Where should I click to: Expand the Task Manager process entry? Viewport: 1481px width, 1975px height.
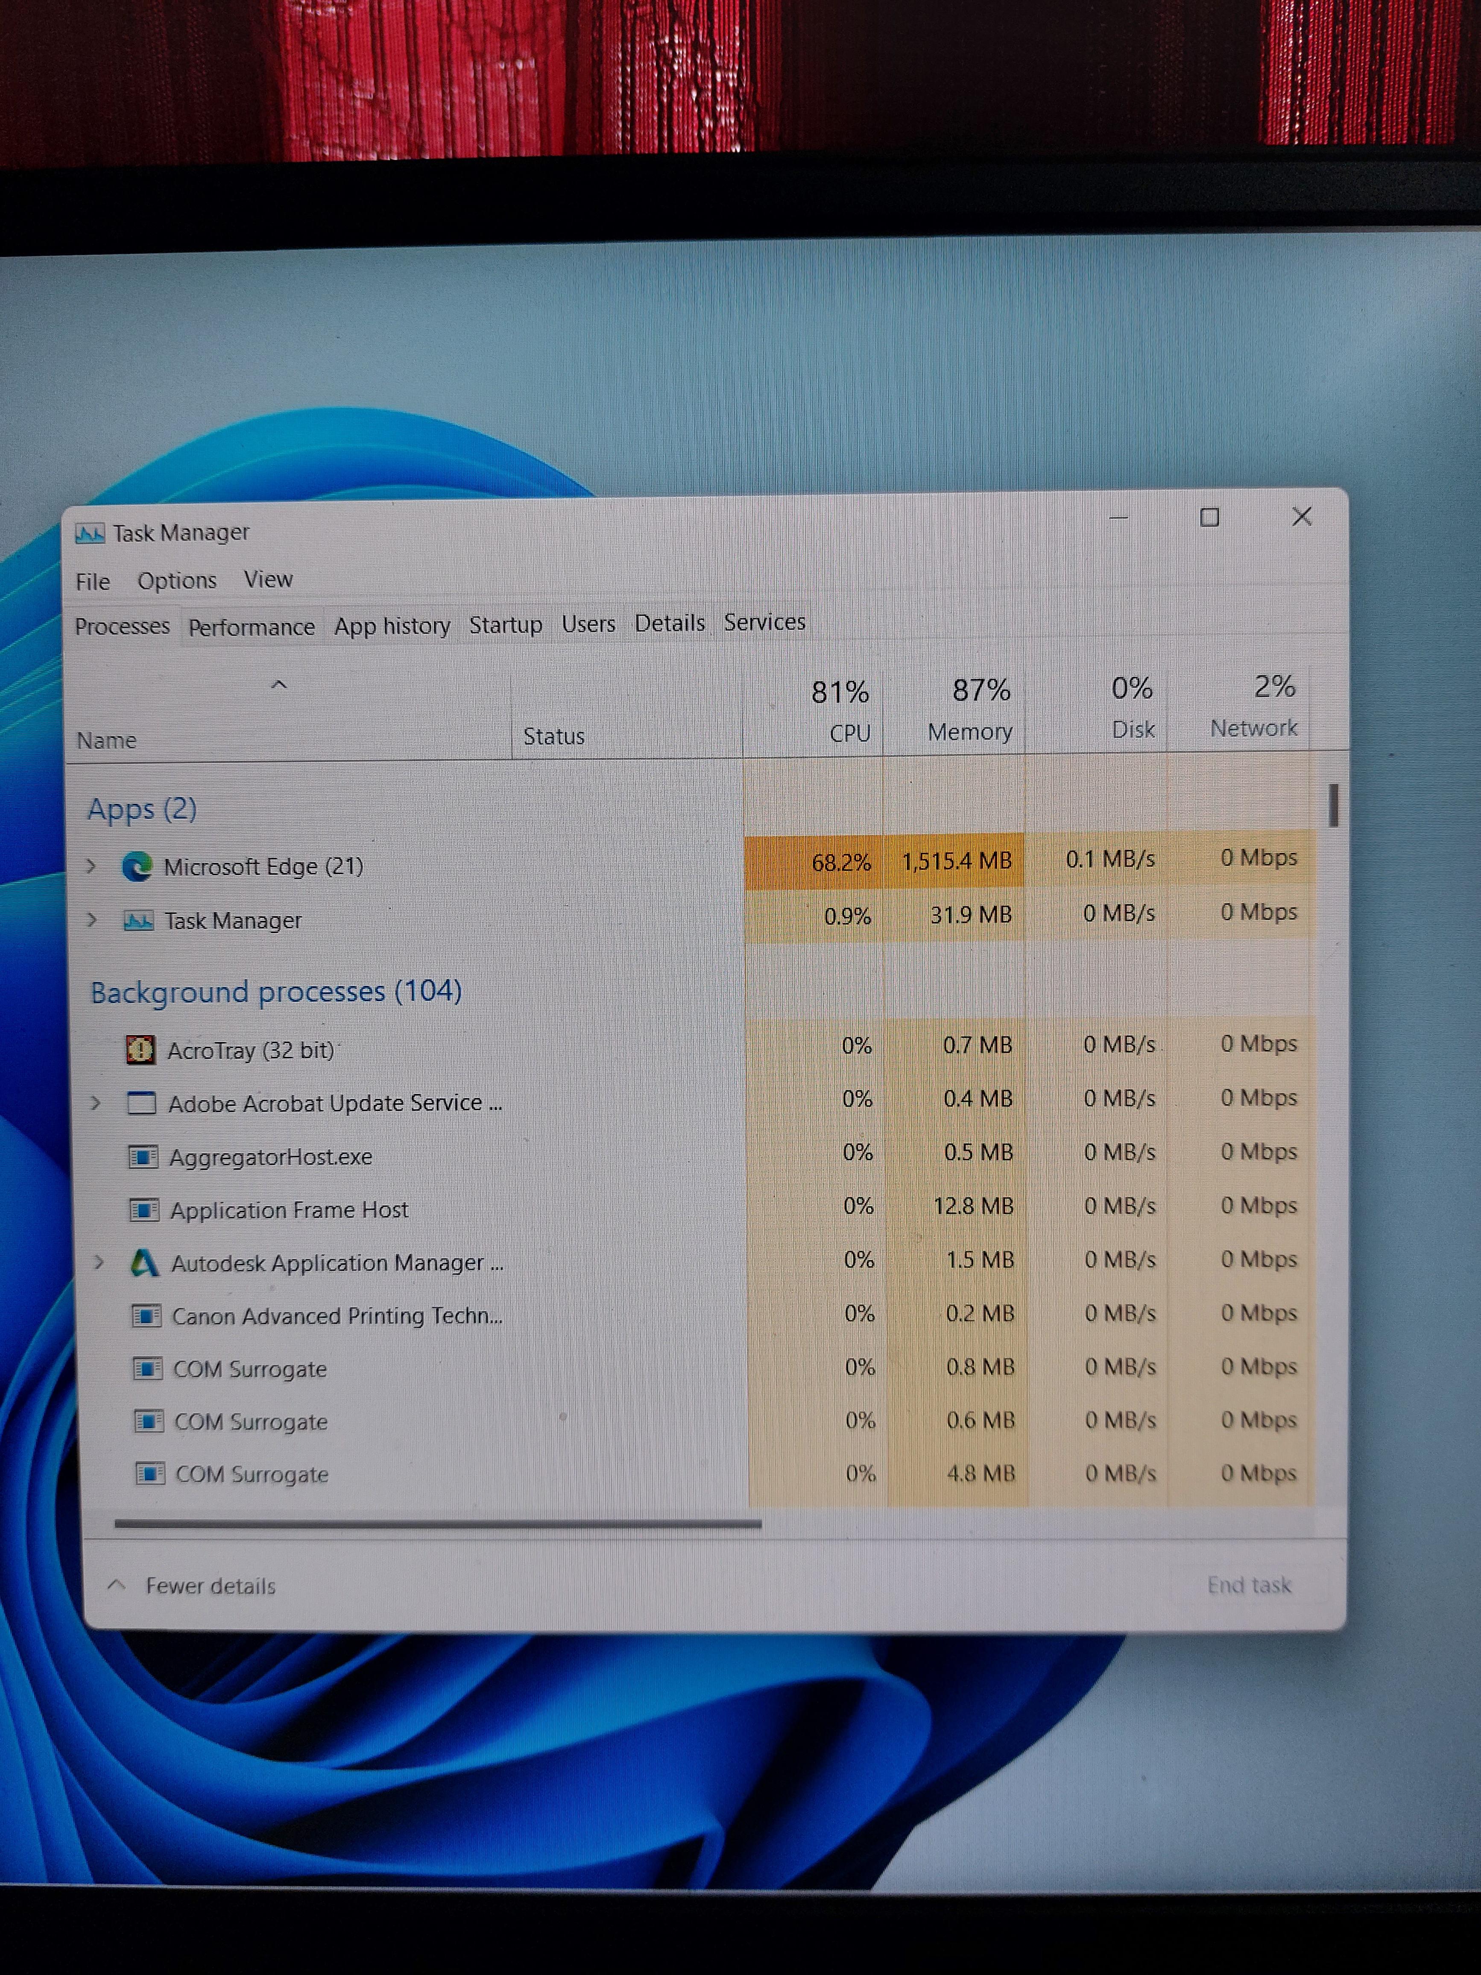point(91,920)
